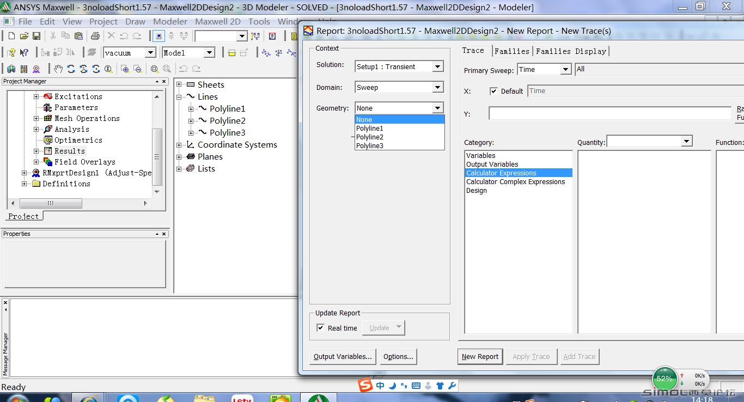Select None in Geometry list
This screenshot has height=402, width=744.
coord(400,119)
